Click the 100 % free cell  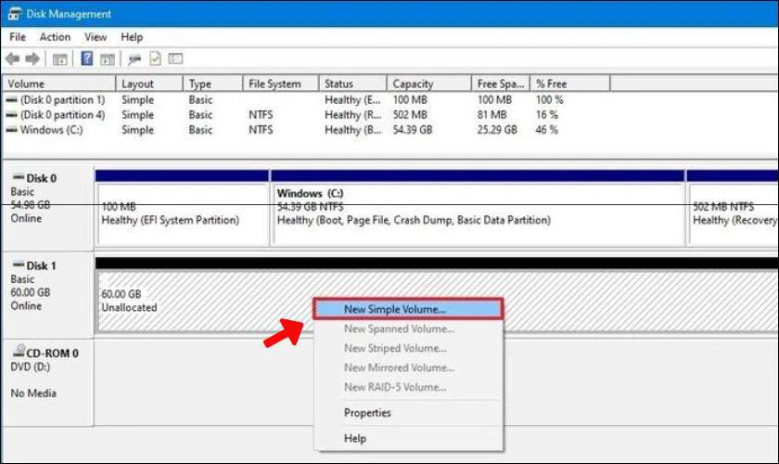click(549, 100)
